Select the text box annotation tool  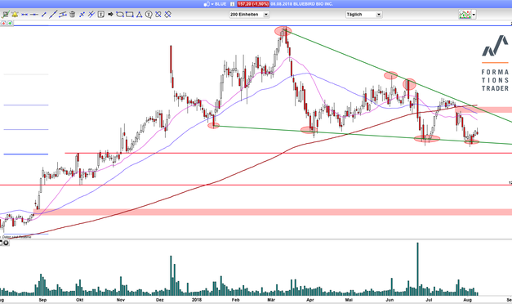[101, 15]
